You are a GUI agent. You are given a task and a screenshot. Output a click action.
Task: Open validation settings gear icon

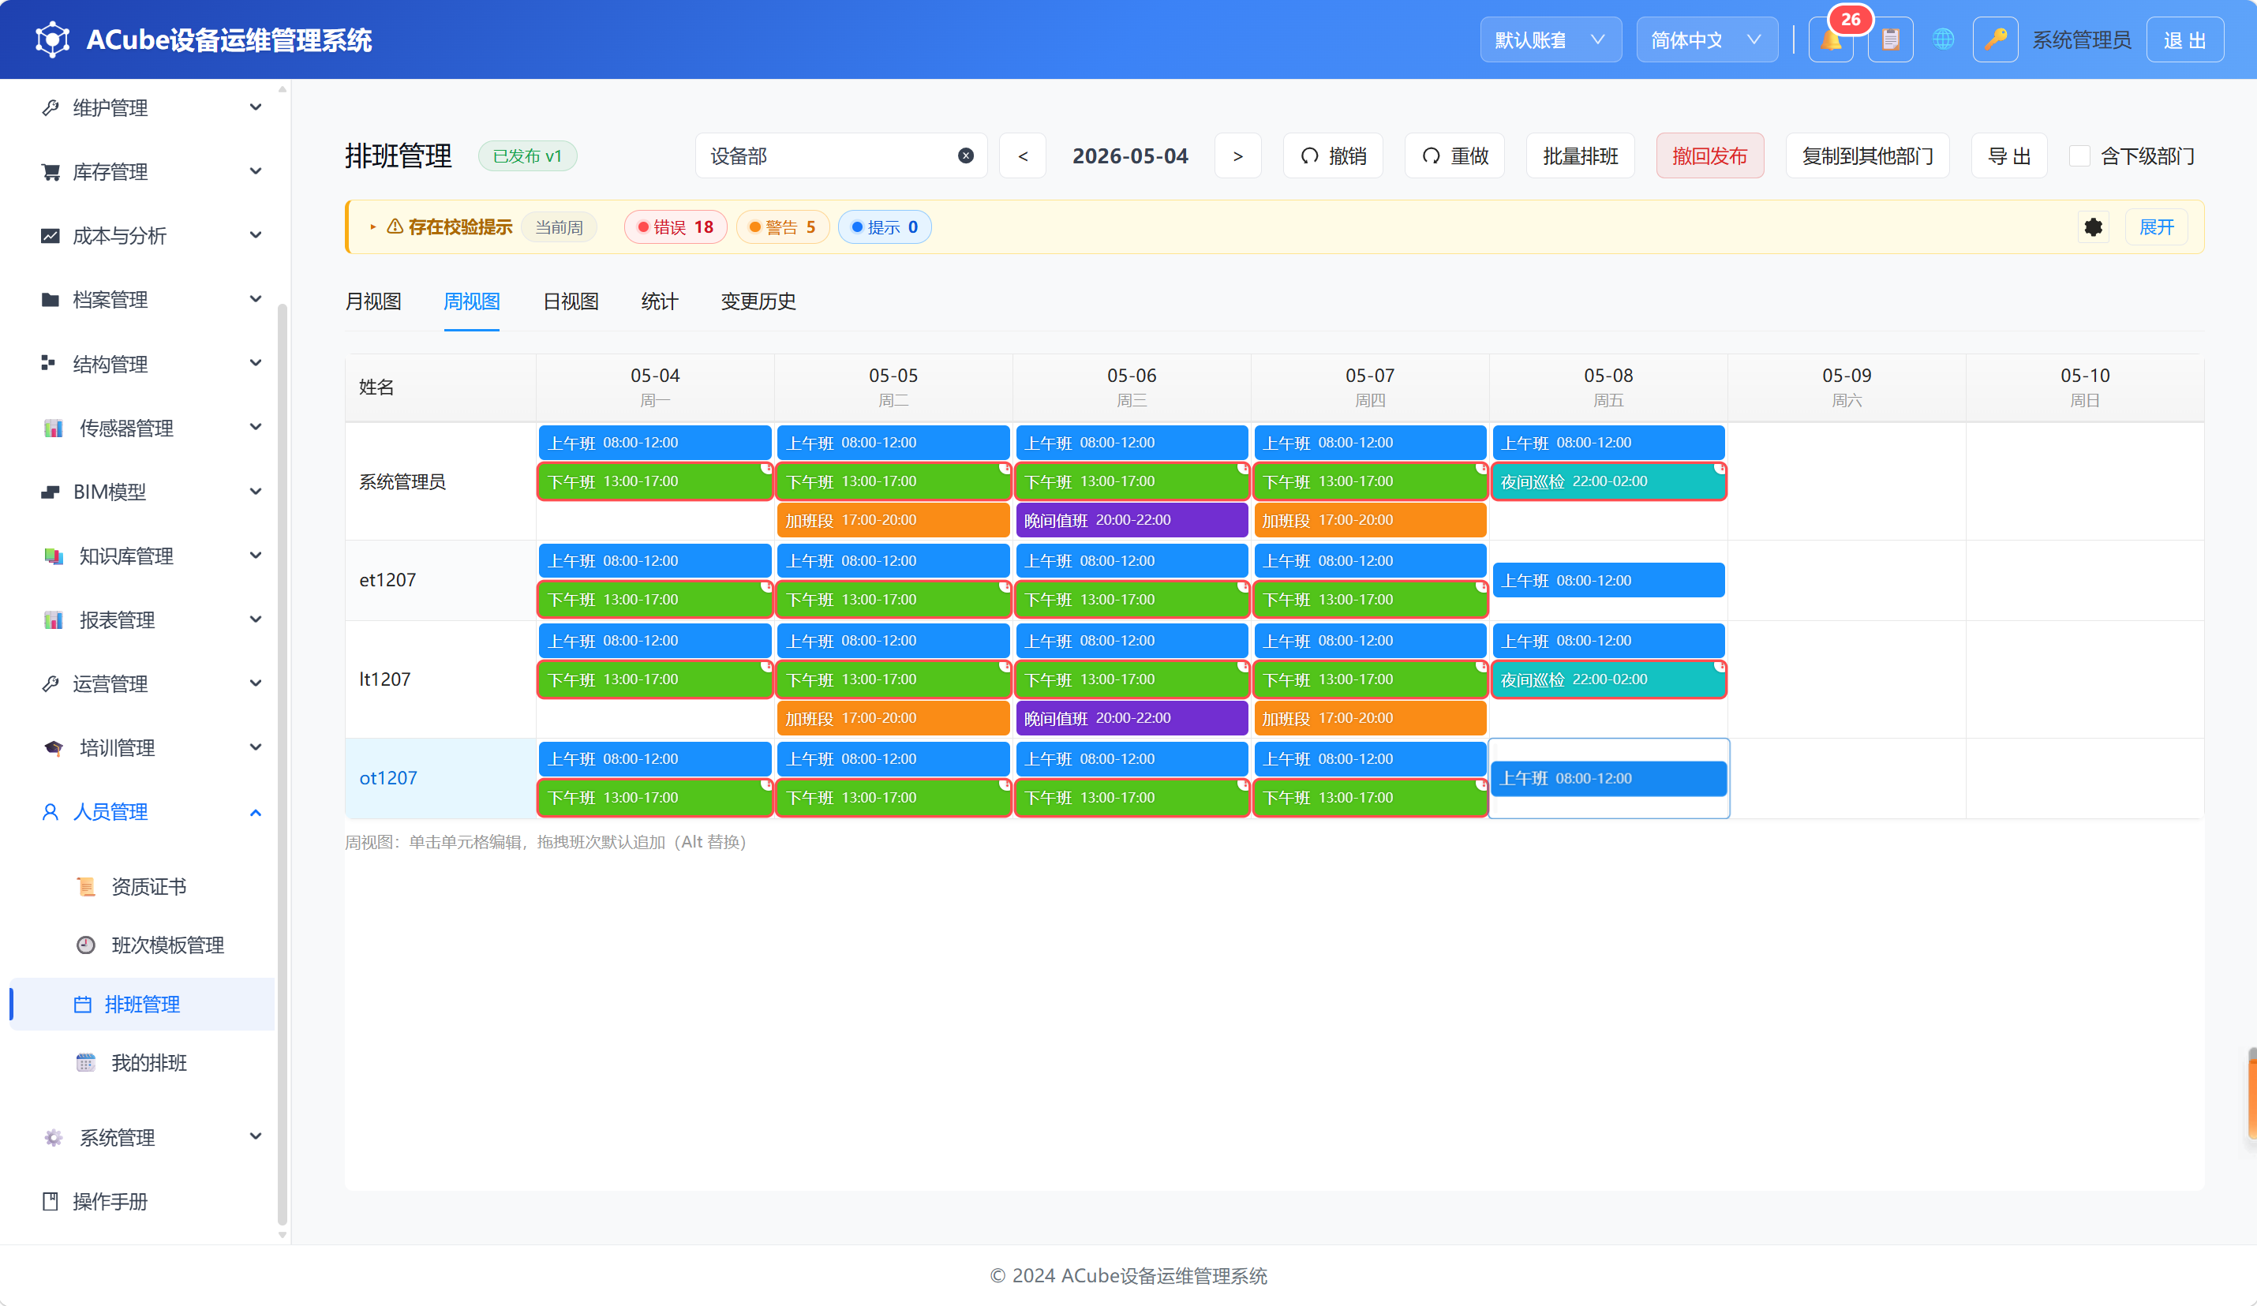(x=2093, y=227)
